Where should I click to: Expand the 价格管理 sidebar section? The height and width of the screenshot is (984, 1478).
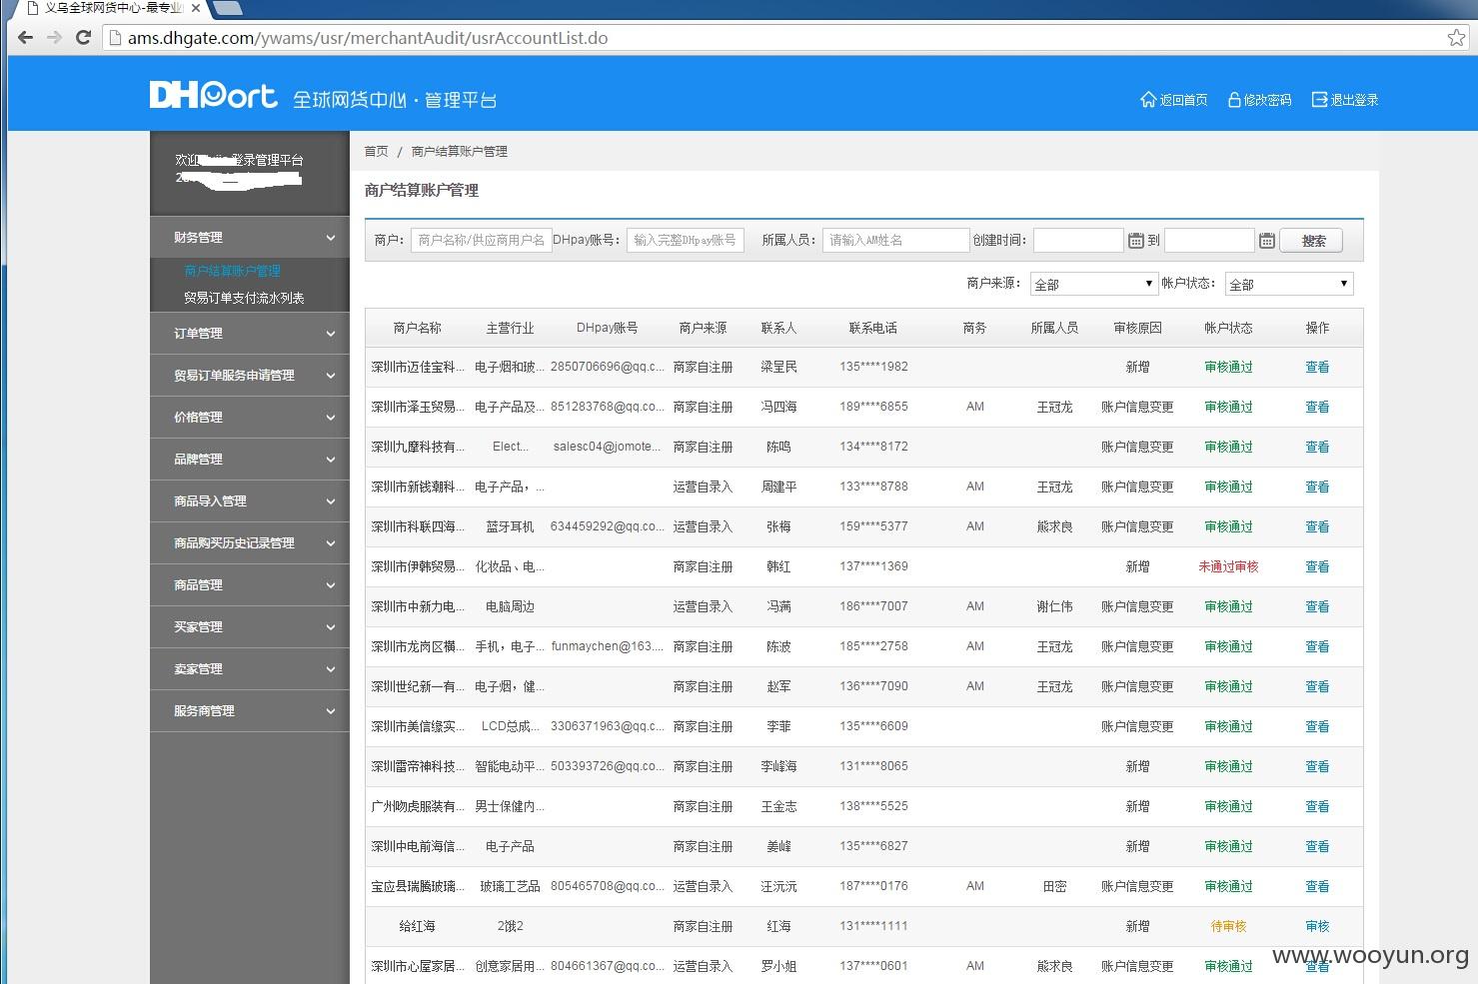250,418
